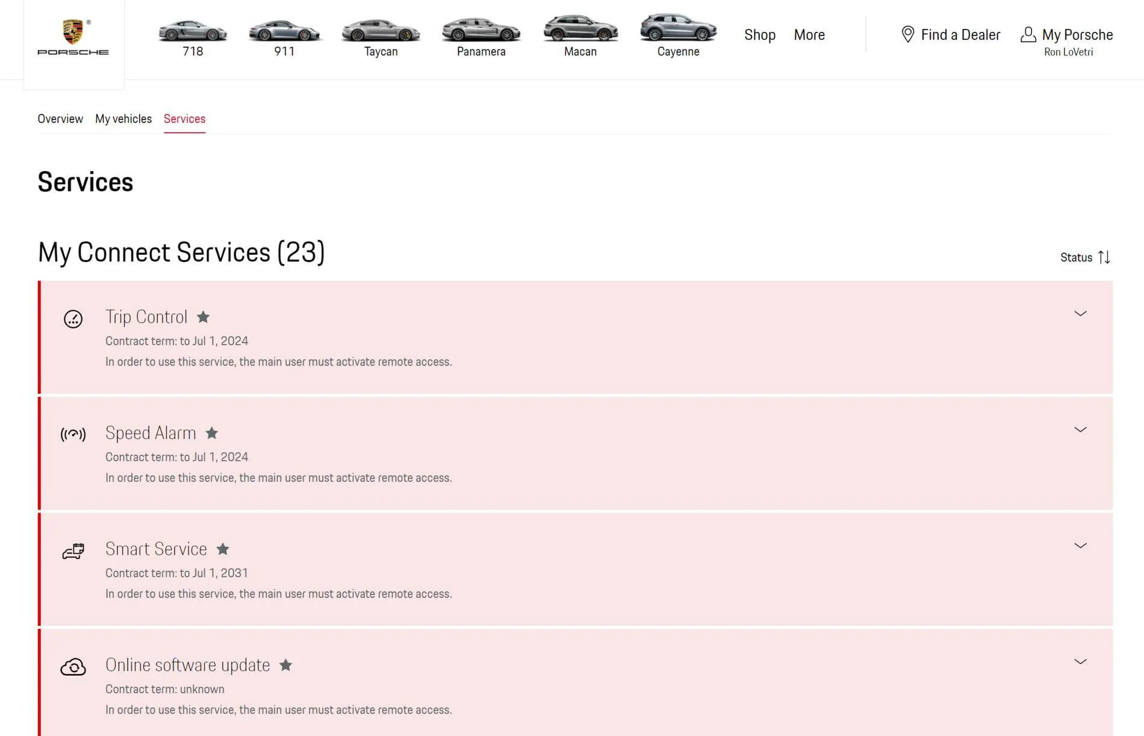The width and height of the screenshot is (1144, 736).
Task: Open the 718 model thumbnail
Action: coord(193,30)
